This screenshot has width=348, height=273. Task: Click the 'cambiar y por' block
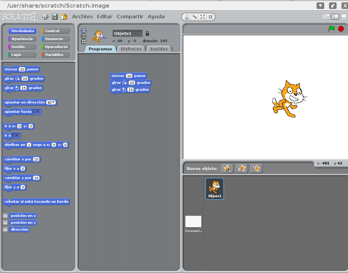[x=22, y=178]
